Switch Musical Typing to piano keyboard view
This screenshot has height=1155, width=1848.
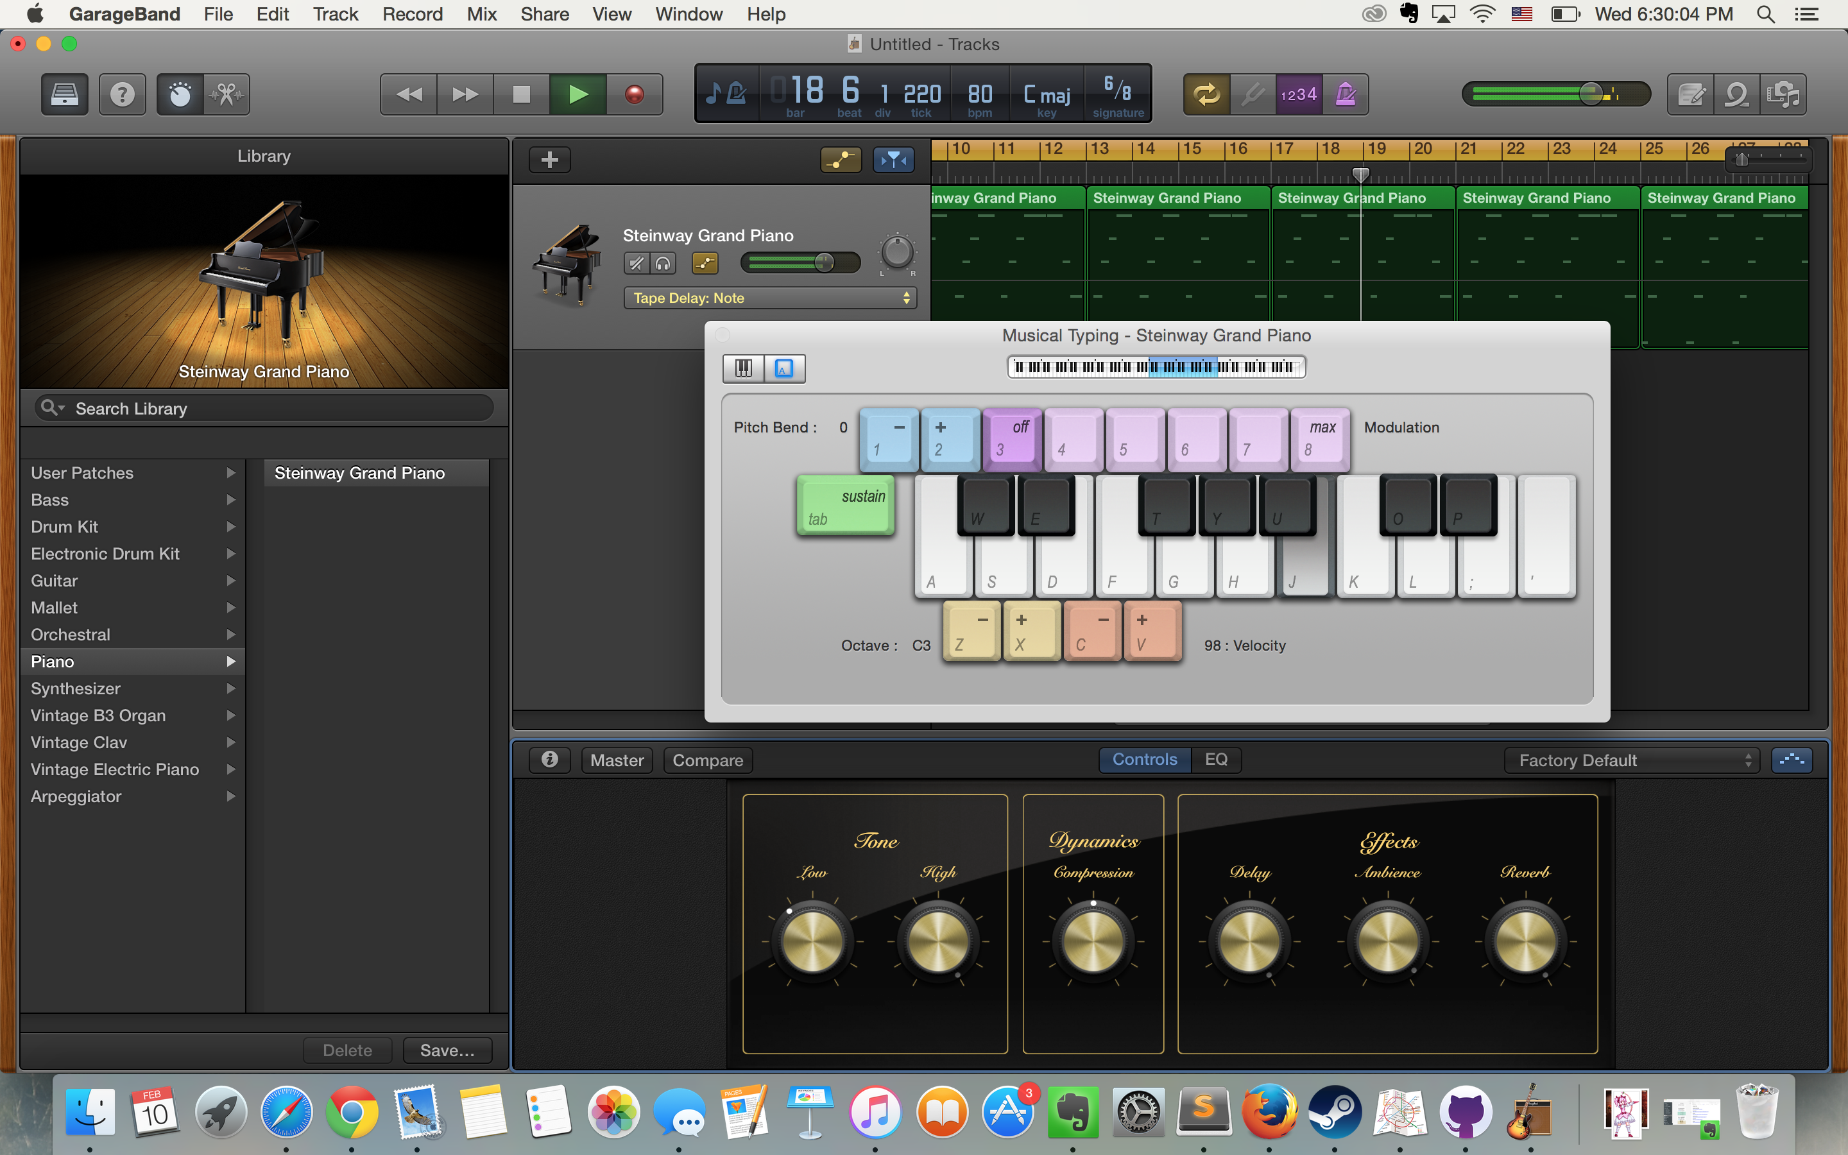click(x=743, y=369)
